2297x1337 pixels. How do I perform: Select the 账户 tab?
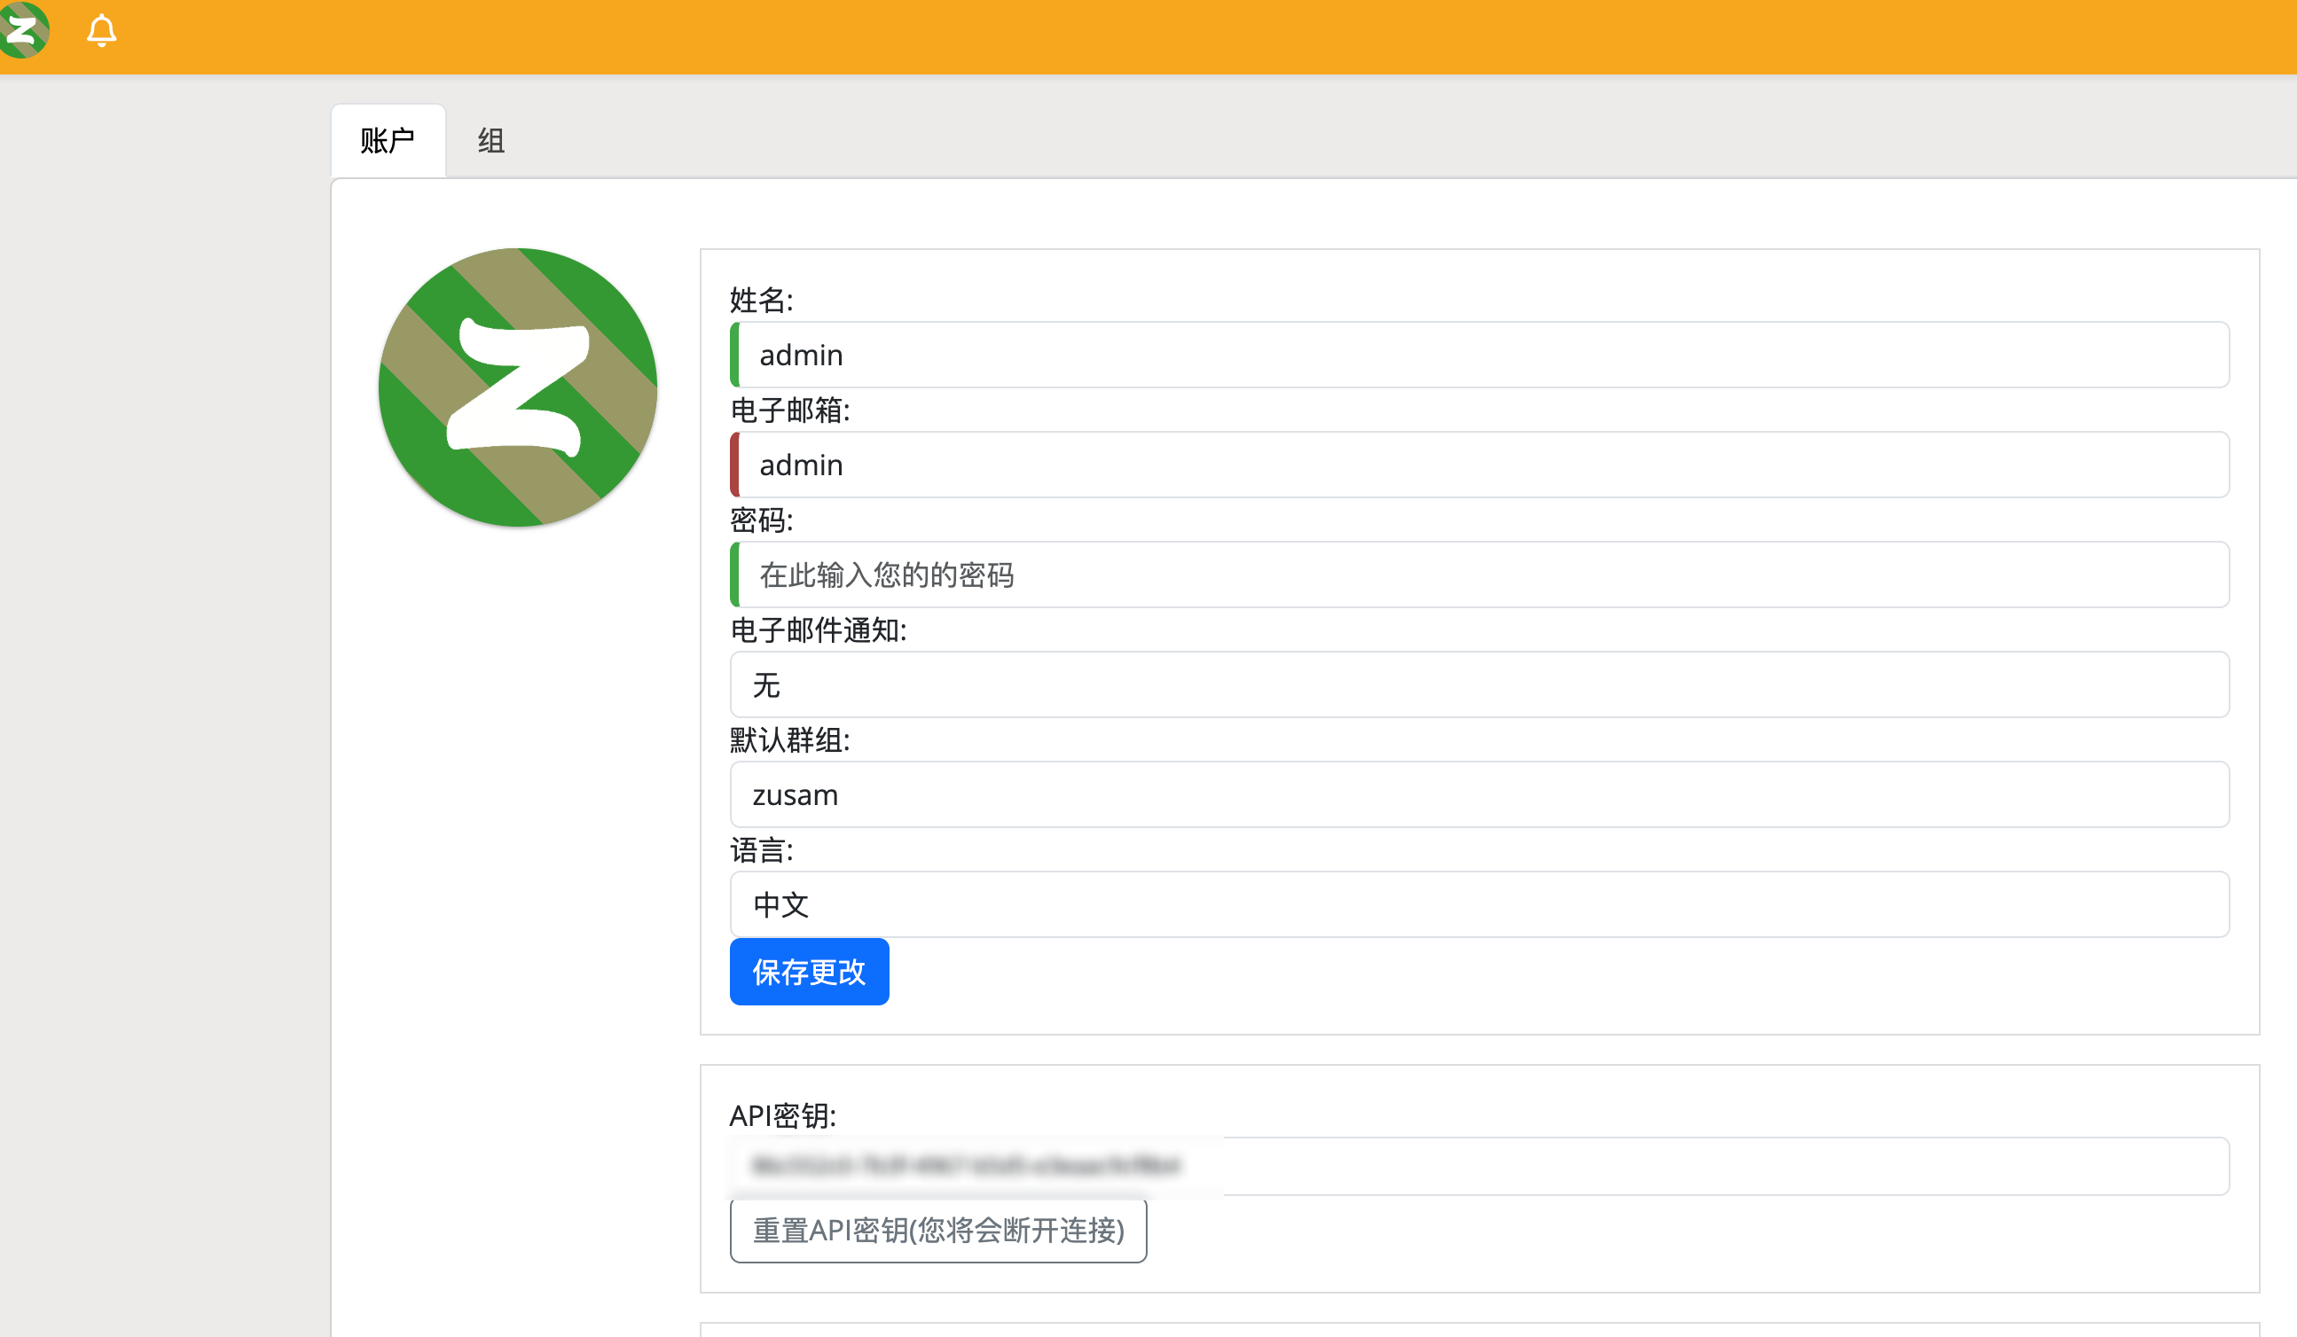(x=388, y=140)
